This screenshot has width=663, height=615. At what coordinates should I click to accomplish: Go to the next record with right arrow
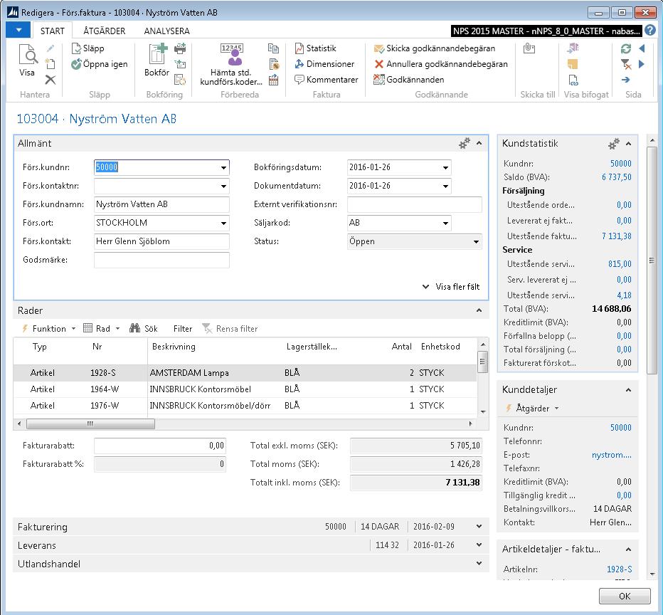[x=642, y=64]
